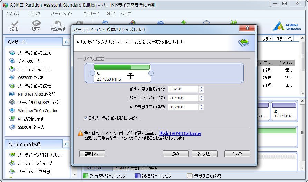This screenshot has width=308, height=182.
Task: Toggle このパーティションを移動したい checkbox
Action: tap(86, 118)
